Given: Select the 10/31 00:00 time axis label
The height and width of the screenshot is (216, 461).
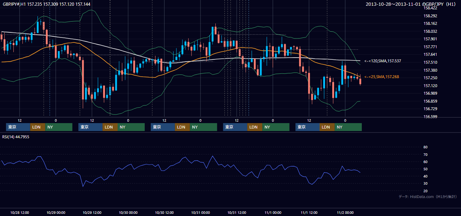Looking at the screenshot, I should 201,212.
